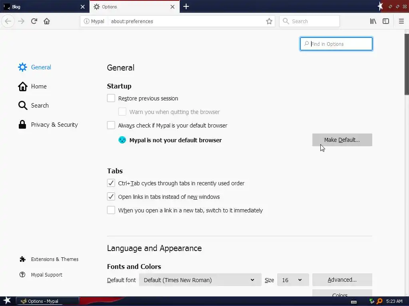This screenshot has height=306, width=409.
Task: Open the Home preferences category
Action: tap(39, 86)
